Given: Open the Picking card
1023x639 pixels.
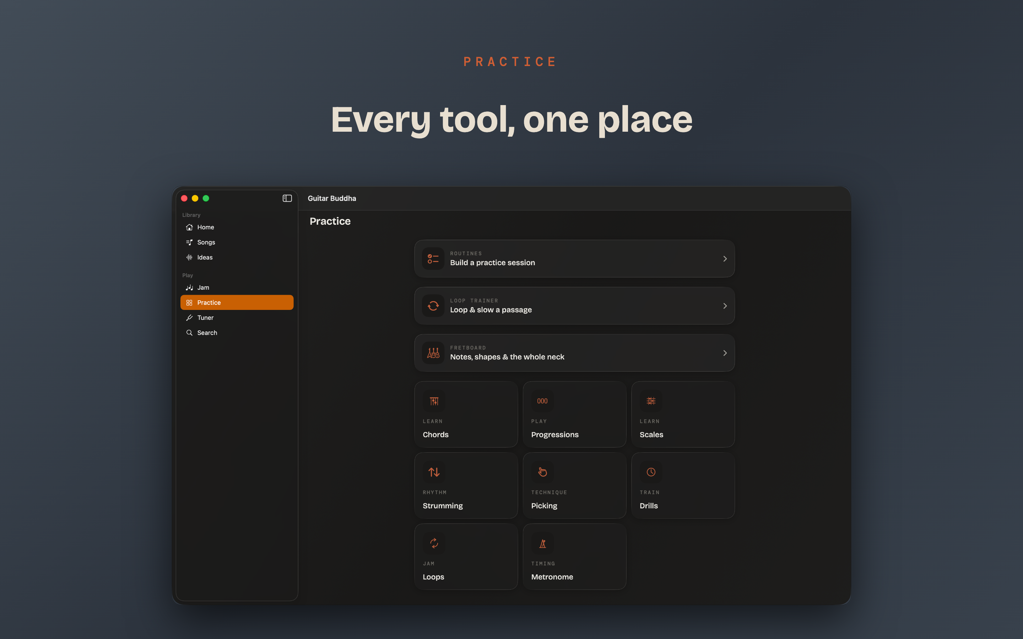Looking at the screenshot, I should [574, 486].
